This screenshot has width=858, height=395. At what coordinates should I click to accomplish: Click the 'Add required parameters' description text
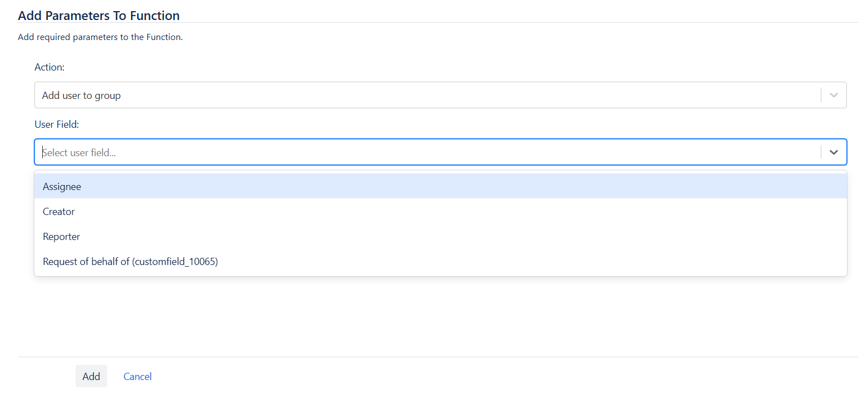point(100,38)
